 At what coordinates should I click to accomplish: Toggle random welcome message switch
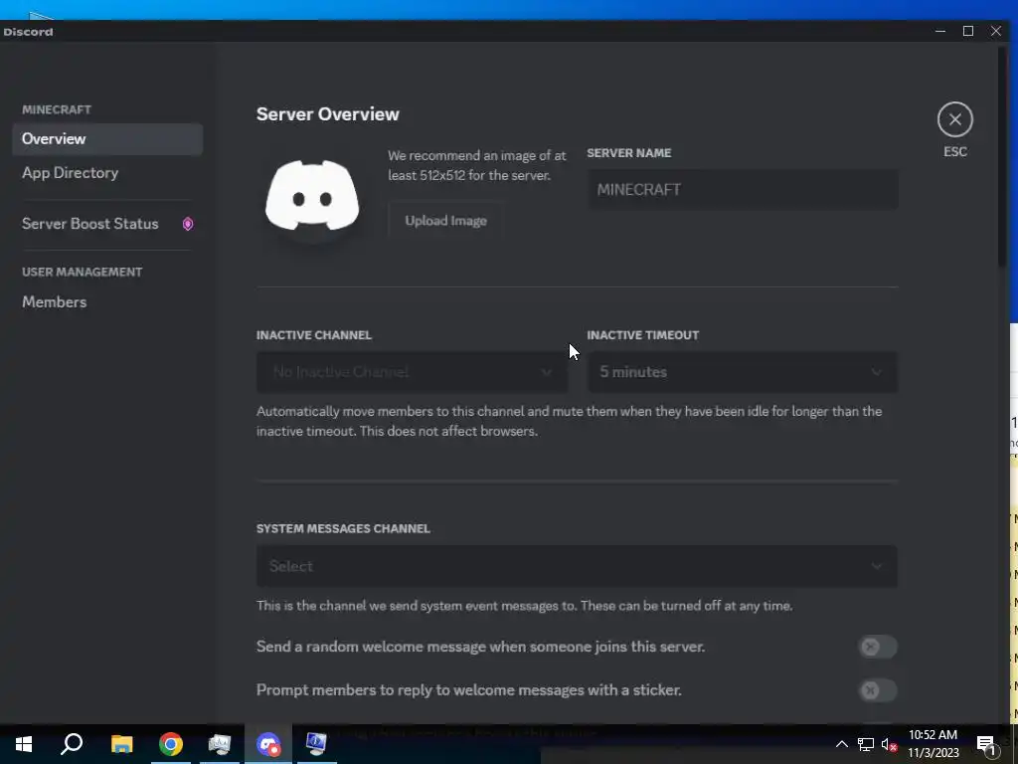click(x=878, y=647)
